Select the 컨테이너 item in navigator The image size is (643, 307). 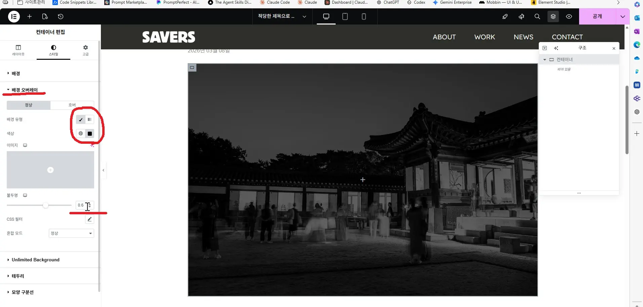[579, 59]
